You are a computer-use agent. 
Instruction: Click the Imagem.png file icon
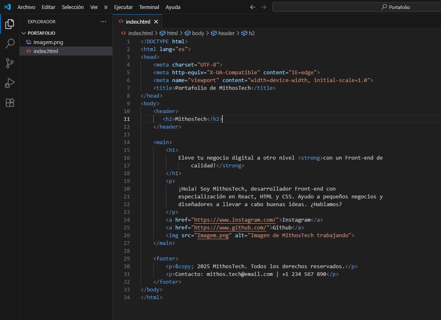pos(29,42)
